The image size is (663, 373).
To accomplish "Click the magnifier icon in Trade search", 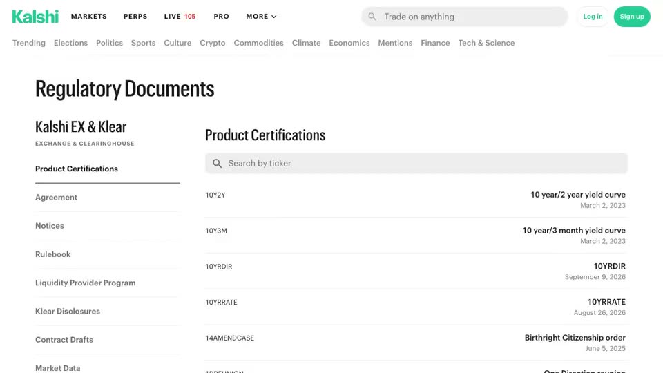I will (372, 17).
